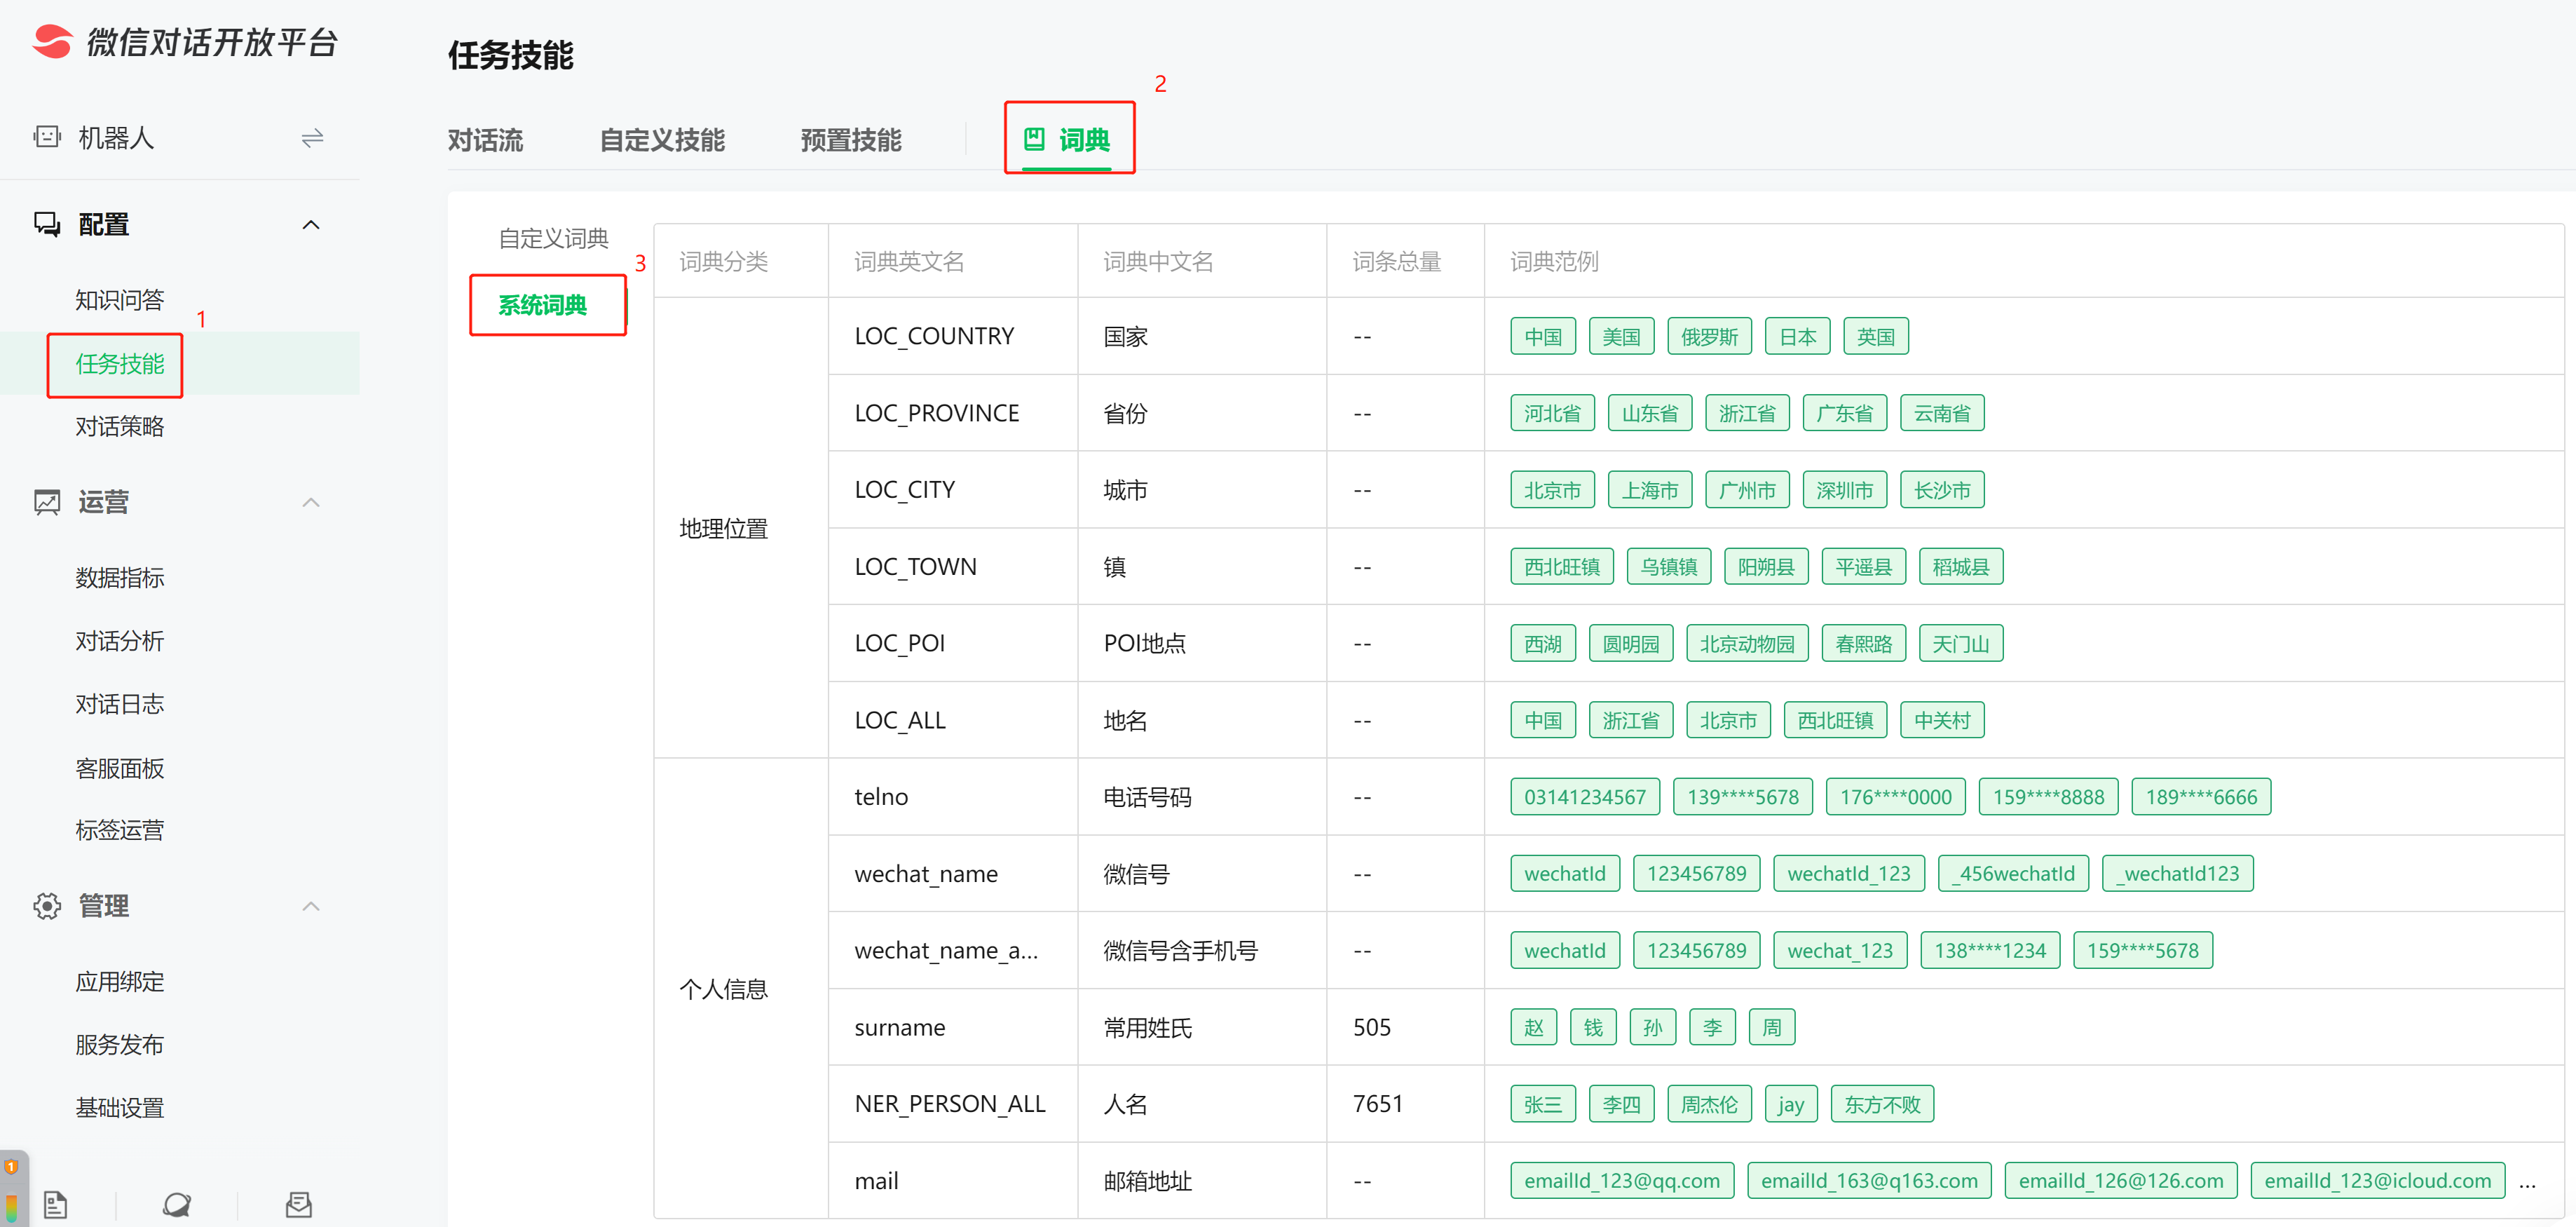The height and width of the screenshot is (1227, 2576).
Task: Switch to the 预置技能 tab
Action: coord(851,140)
